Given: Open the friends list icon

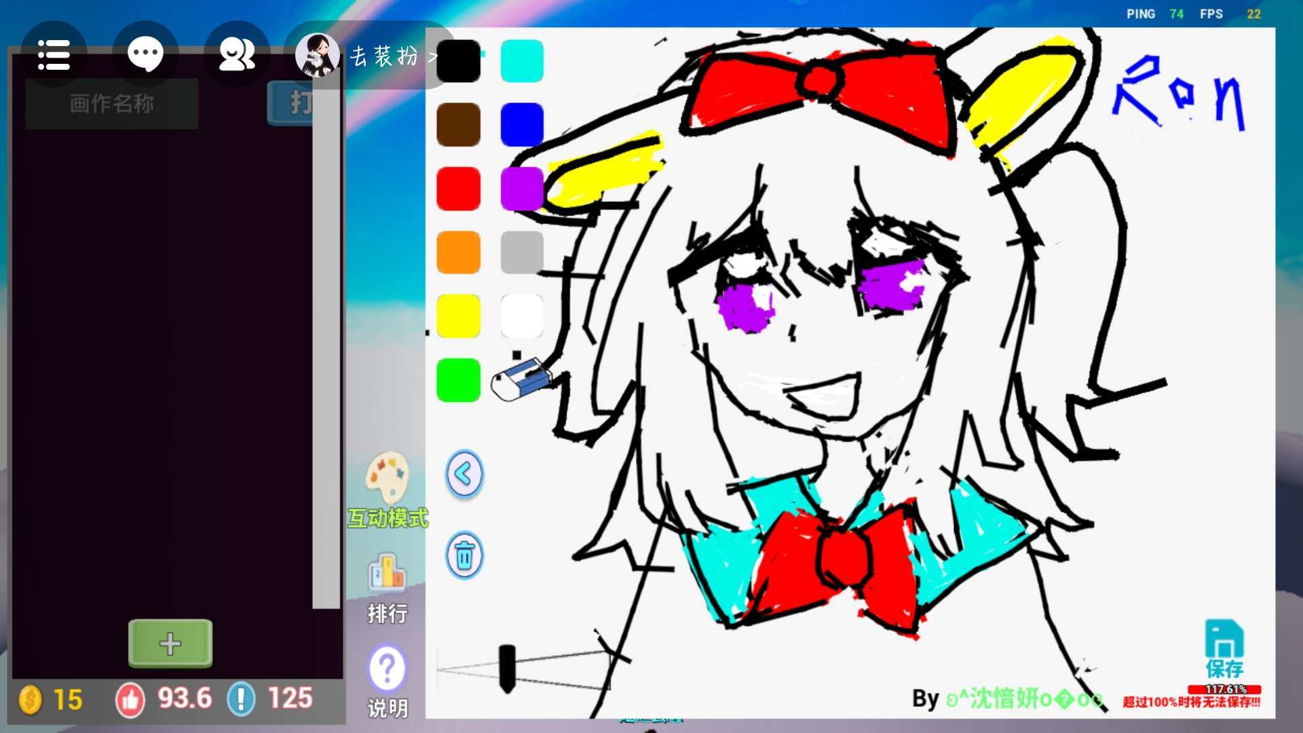Looking at the screenshot, I should tap(237, 55).
